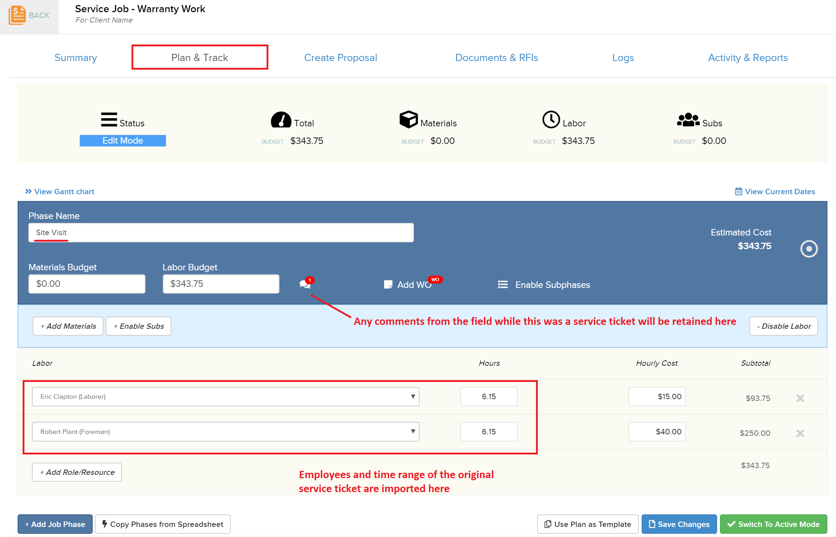Image resolution: width=836 pixels, height=537 pixels.
Task: Click the + Add Materials button
Action: point(68,326)
